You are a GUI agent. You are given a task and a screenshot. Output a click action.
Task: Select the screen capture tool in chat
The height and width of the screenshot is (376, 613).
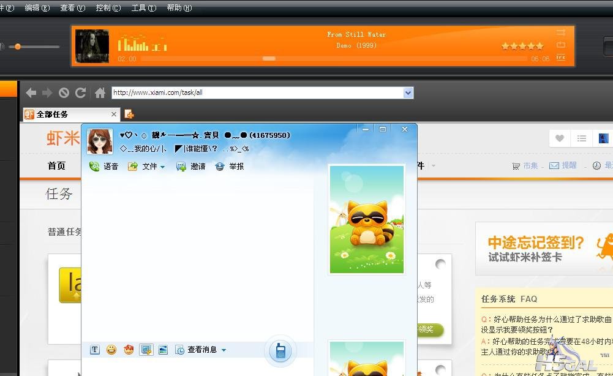pos(146,350)
